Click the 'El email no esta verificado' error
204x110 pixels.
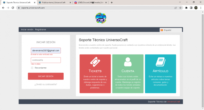(42, 54)
